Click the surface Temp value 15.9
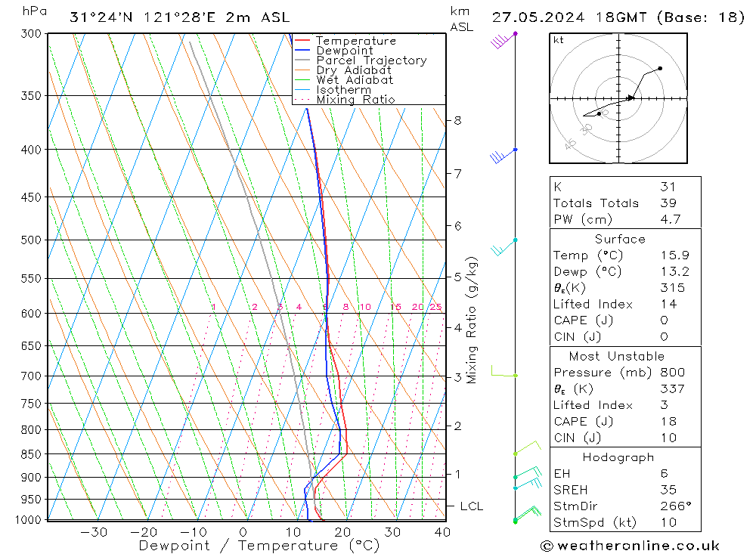The width and height of the screenshot is (756, 554). coord(674,255)
